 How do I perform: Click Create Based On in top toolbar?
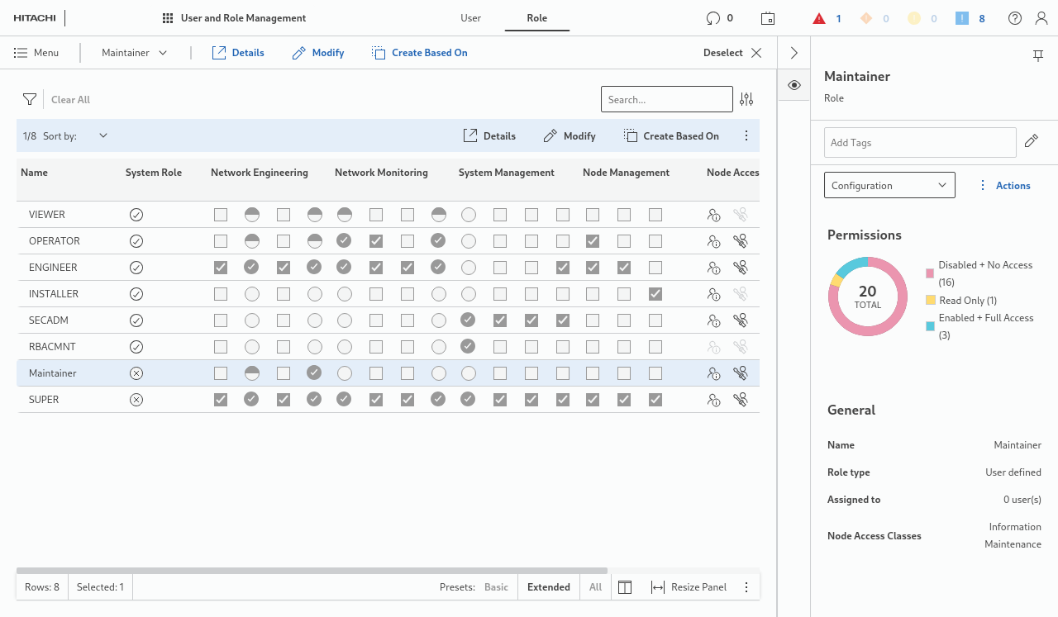(x=420, y=53)
